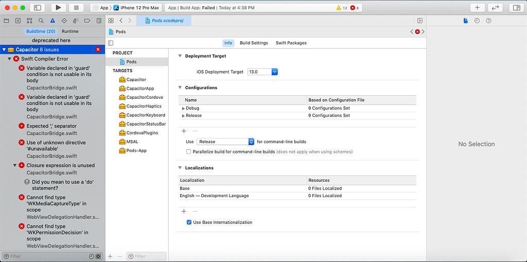This screenshot has width=527, height=262.
Task: Open the Find navigator magnifier icon
Action: click(41, 21)
